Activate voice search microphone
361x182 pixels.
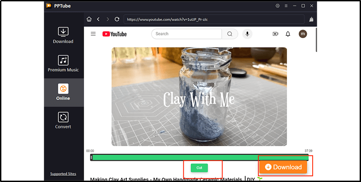point(247,34)
